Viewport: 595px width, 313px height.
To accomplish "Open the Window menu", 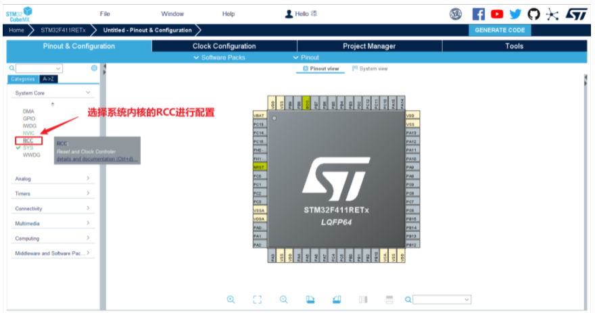I will point(172,14).
